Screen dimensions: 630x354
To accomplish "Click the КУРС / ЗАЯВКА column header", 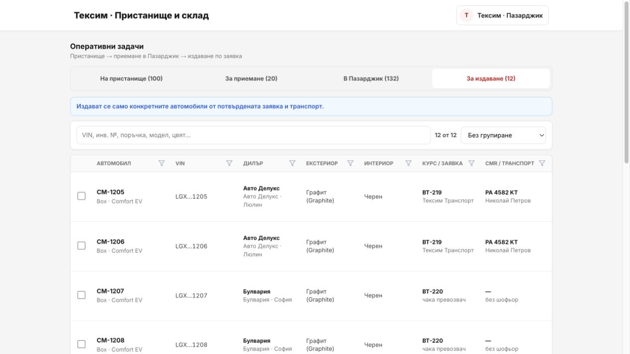I will (442, 163).
